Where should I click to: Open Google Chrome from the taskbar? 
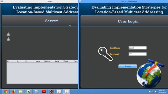click(x=6, y=92)
